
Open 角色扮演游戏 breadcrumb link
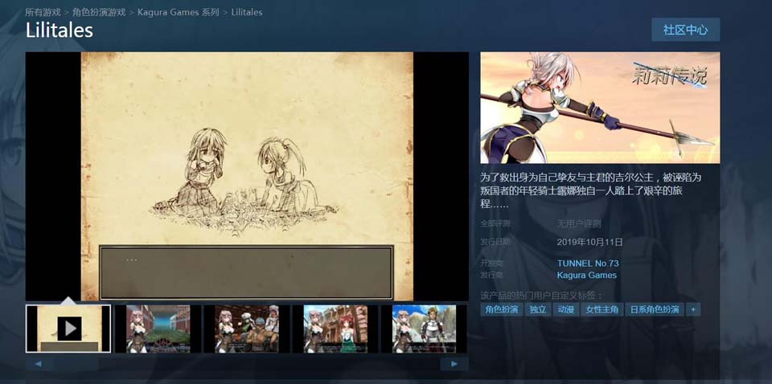[99, 12]
